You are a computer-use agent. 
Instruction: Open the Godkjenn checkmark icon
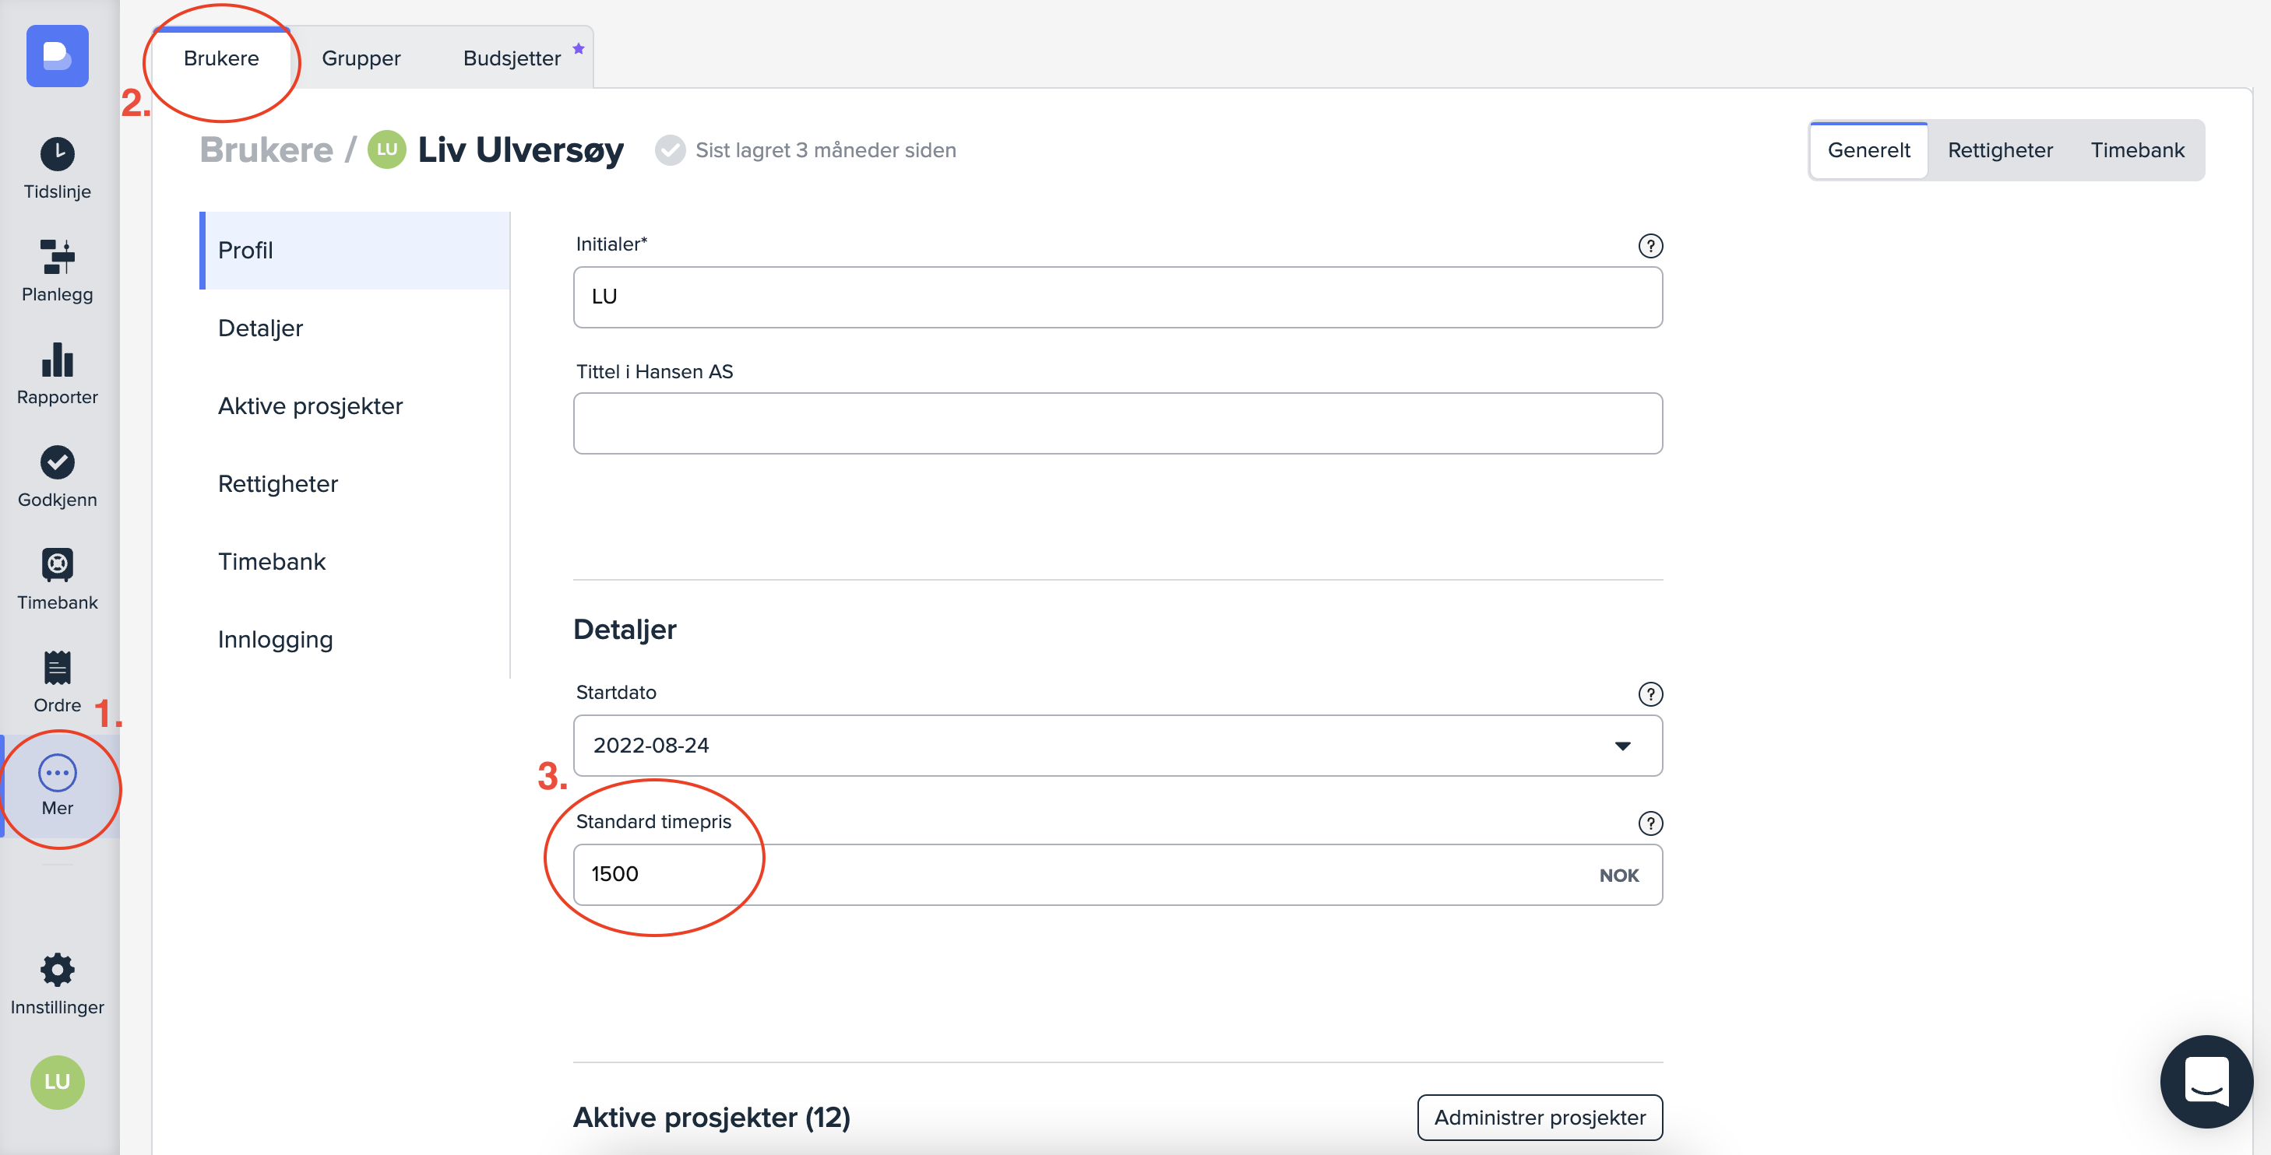pyautogui.click(x=58, y=462)
